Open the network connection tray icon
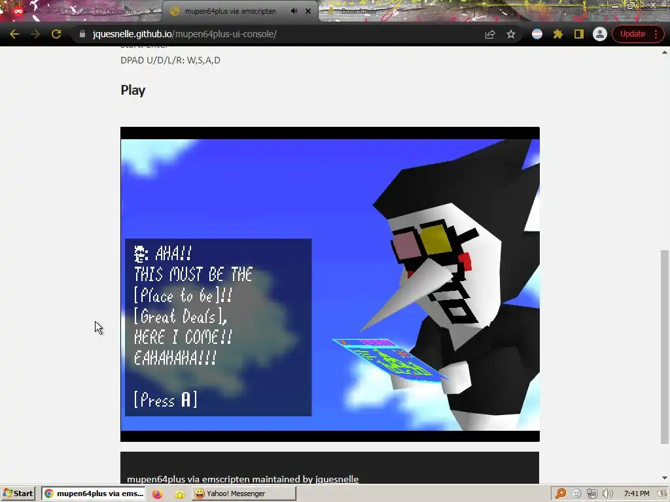The height and width of the screenshot is (502, 670). point(591,494)
